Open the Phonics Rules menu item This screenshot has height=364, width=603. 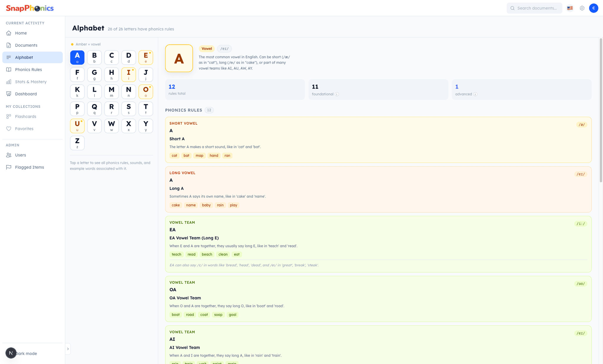pyautogui.click(x=32, y=70)
